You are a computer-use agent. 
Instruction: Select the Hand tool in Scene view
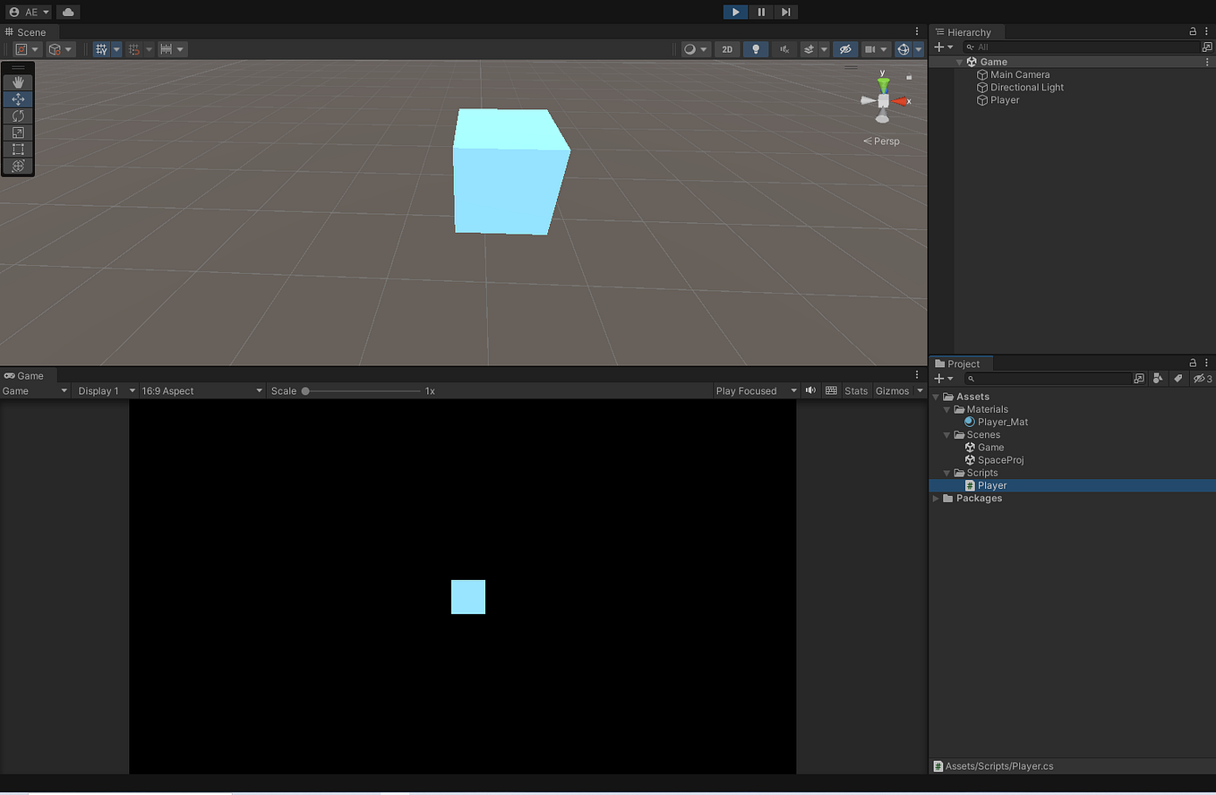tap(18, 81)
